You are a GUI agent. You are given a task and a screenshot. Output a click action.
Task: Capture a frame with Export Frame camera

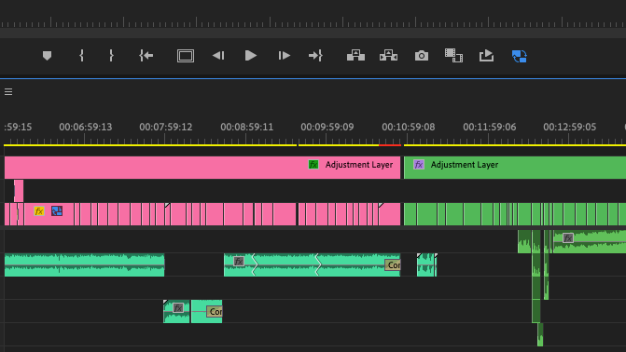pos(422,56)
